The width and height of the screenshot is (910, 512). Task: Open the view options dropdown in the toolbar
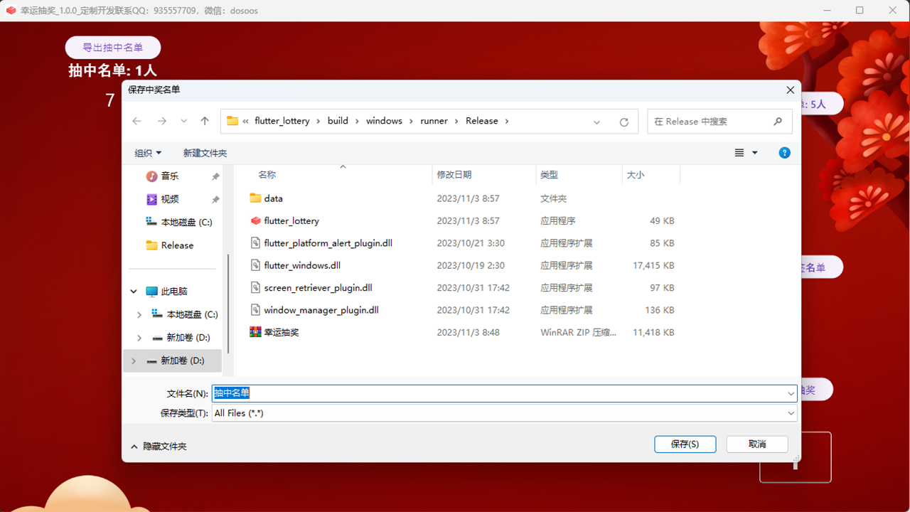(746, 152)
